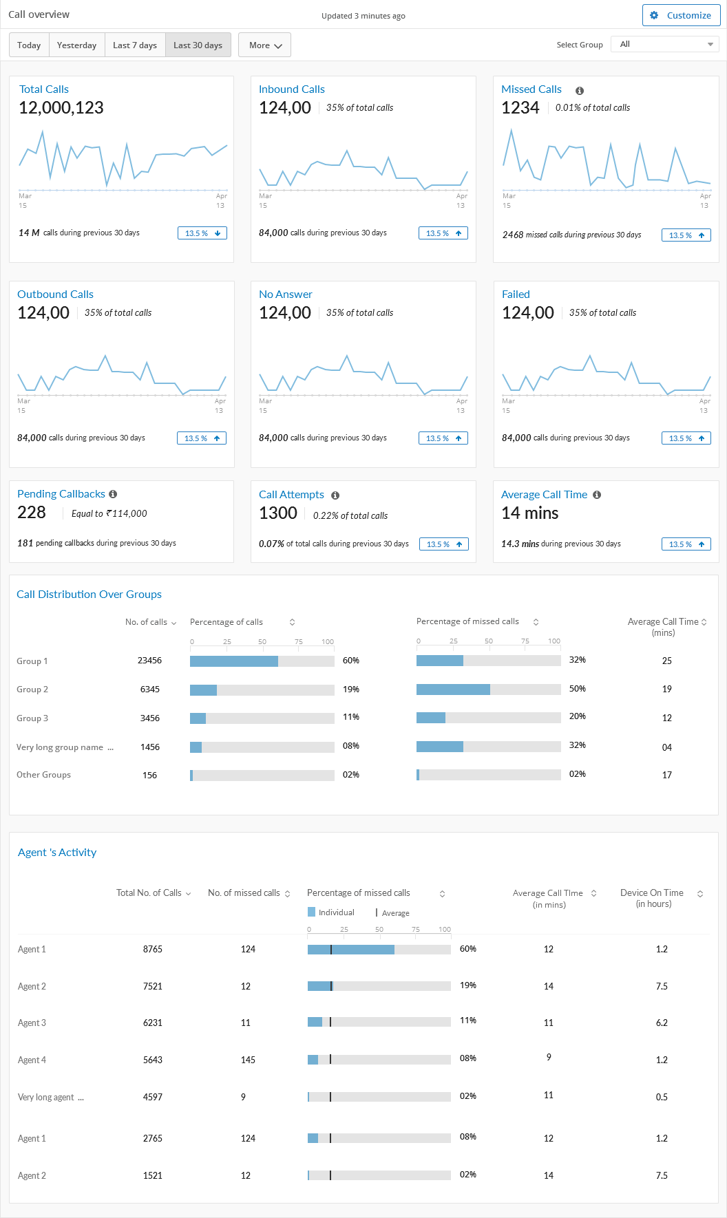The width and height of the screenshot is (727, 1218).
Task: Sort agents by No. of missed calls
Action: tap(288, 894)
